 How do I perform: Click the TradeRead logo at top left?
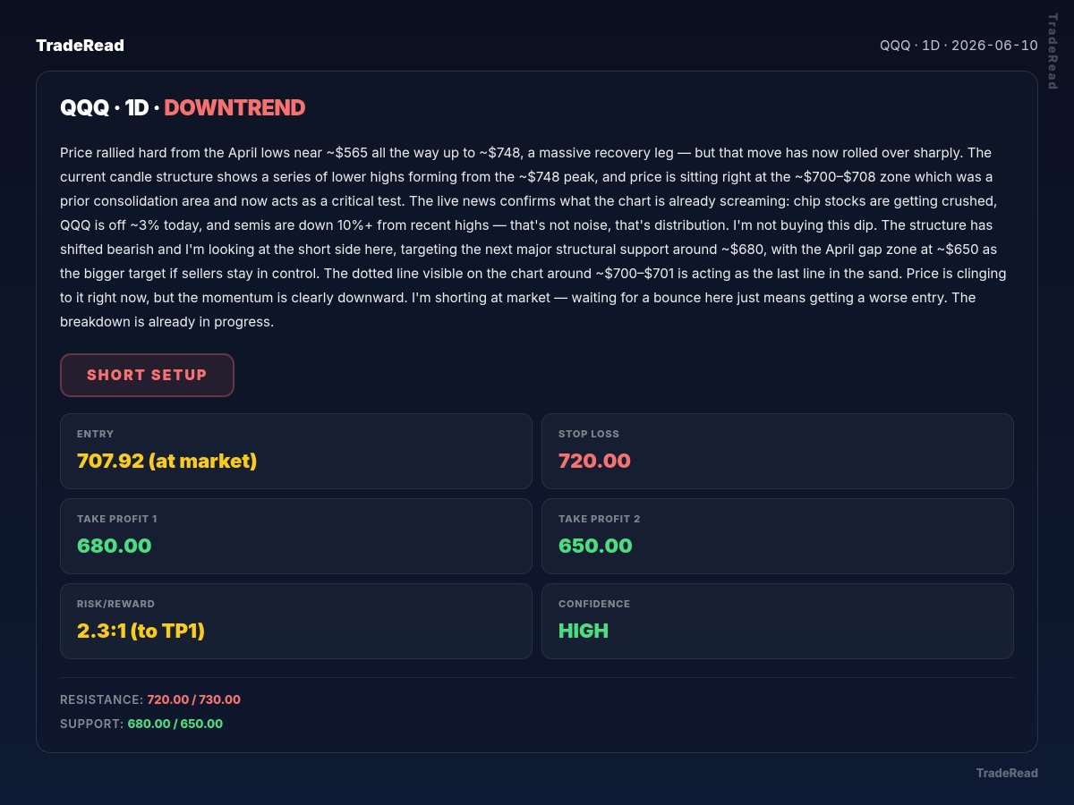[x=80, y=46]
